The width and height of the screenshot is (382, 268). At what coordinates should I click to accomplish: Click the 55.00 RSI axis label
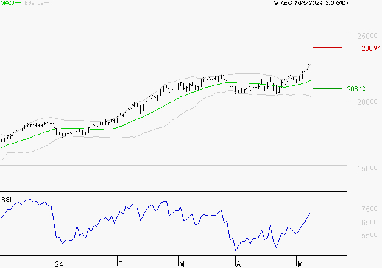(369, 235)
